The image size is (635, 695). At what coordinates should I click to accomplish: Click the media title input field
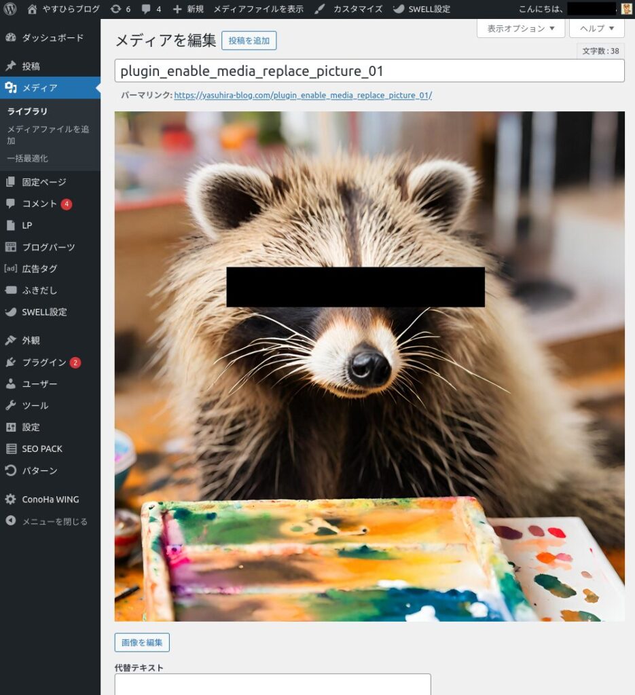point(369,71)
